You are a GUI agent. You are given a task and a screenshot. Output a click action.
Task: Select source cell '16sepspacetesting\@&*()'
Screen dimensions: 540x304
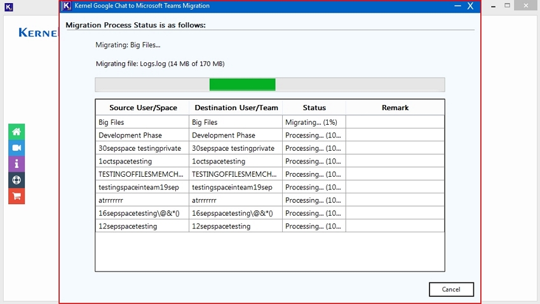[x=142, y=213]
